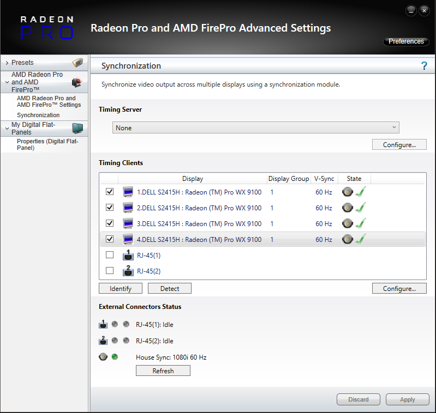436x413 pixels.
Task: Click monitor icon of 4.DELL S2415H row
Action: (128, 240)
